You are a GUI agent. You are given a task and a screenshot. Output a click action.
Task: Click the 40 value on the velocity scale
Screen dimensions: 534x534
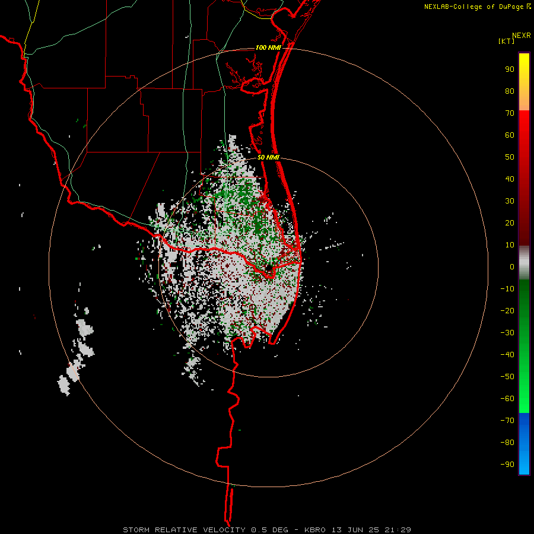point(510,179)
